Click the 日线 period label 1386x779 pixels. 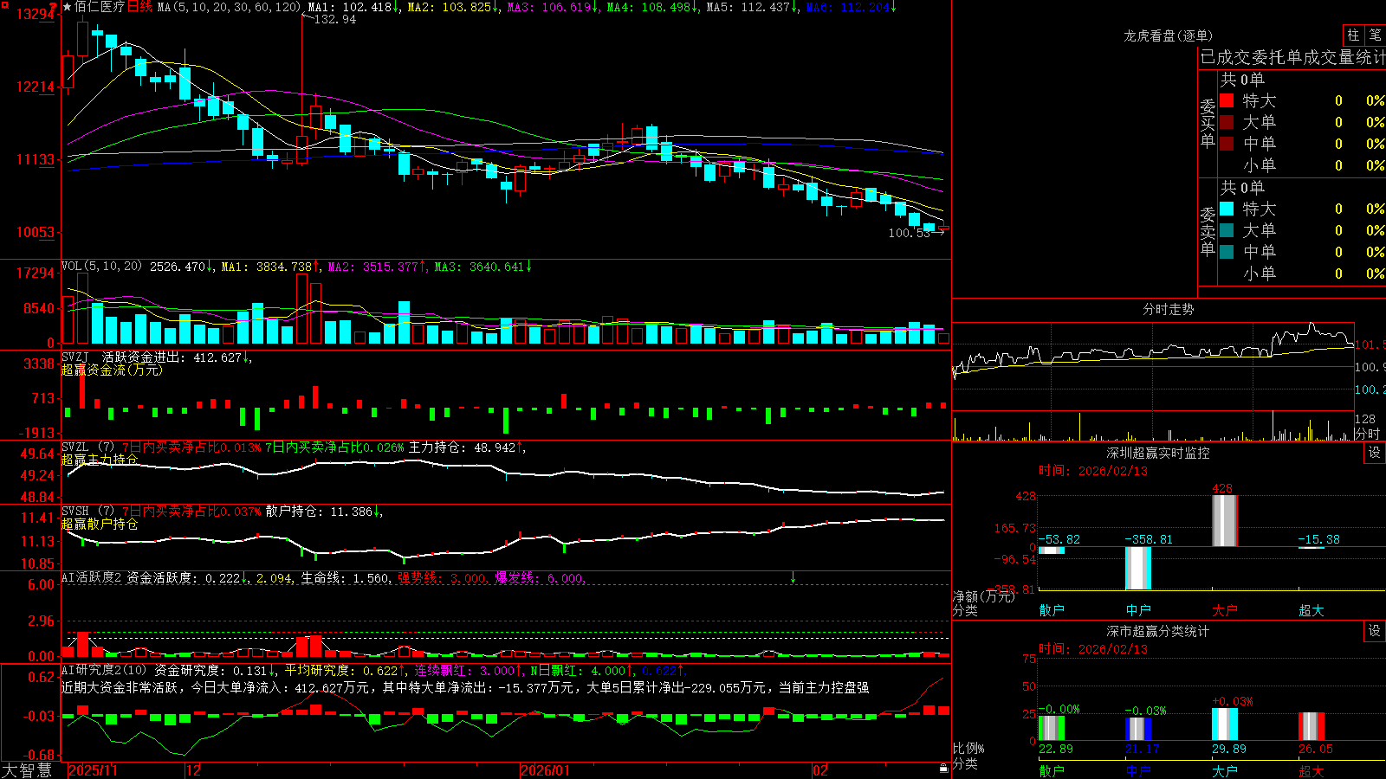point(139,7)
